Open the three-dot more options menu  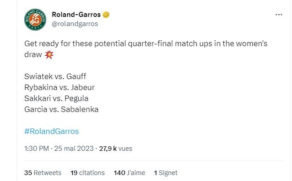pyautogui.click(x=279, y=15)
